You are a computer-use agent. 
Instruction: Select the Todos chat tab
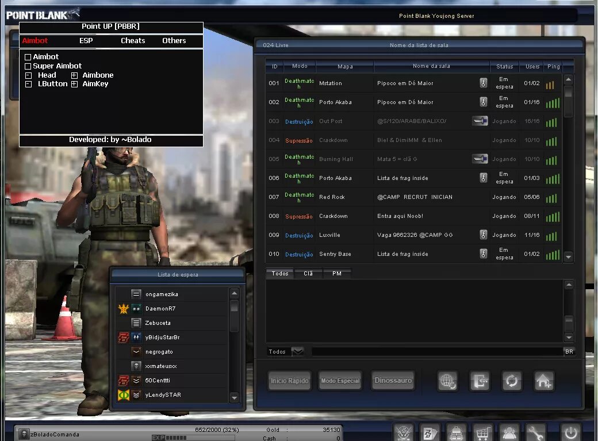tap(280, 274)
